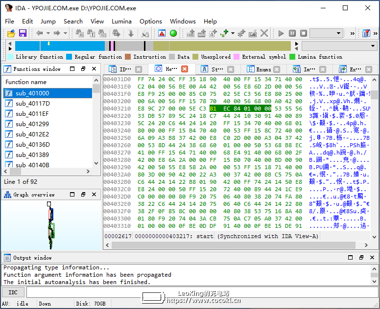Click the Search next binoculars icon
The height and width of the screenshot is (309, 380).
click(117, 33)
